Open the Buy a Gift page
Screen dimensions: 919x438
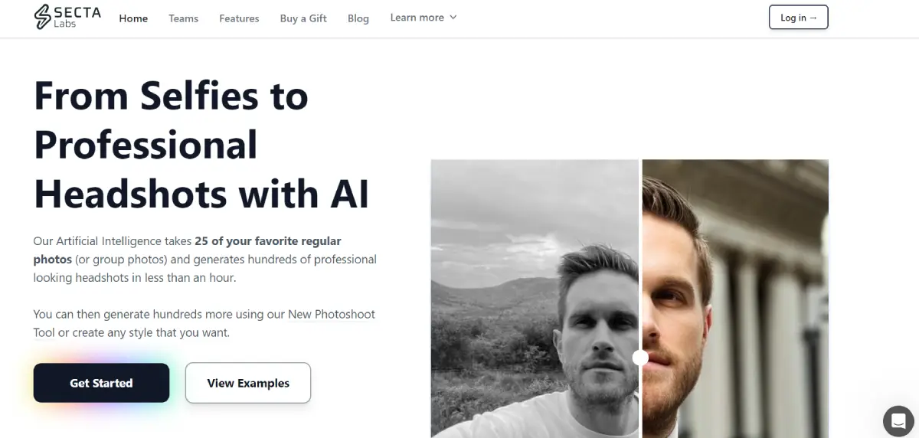pyautogui.click(x=303, y=18)
